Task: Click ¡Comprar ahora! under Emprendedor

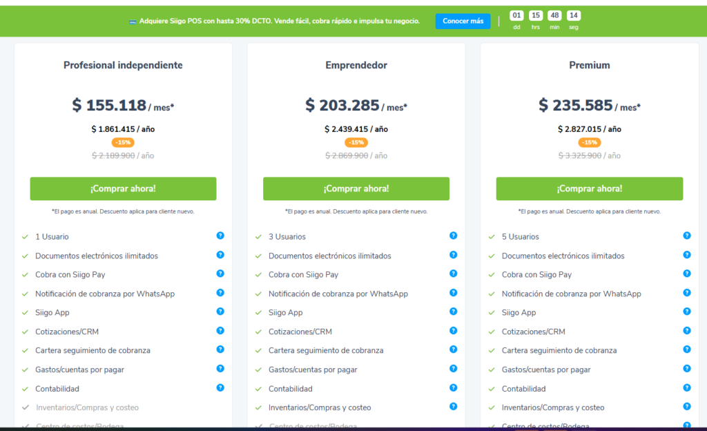Action: click(x=356, y=189)
